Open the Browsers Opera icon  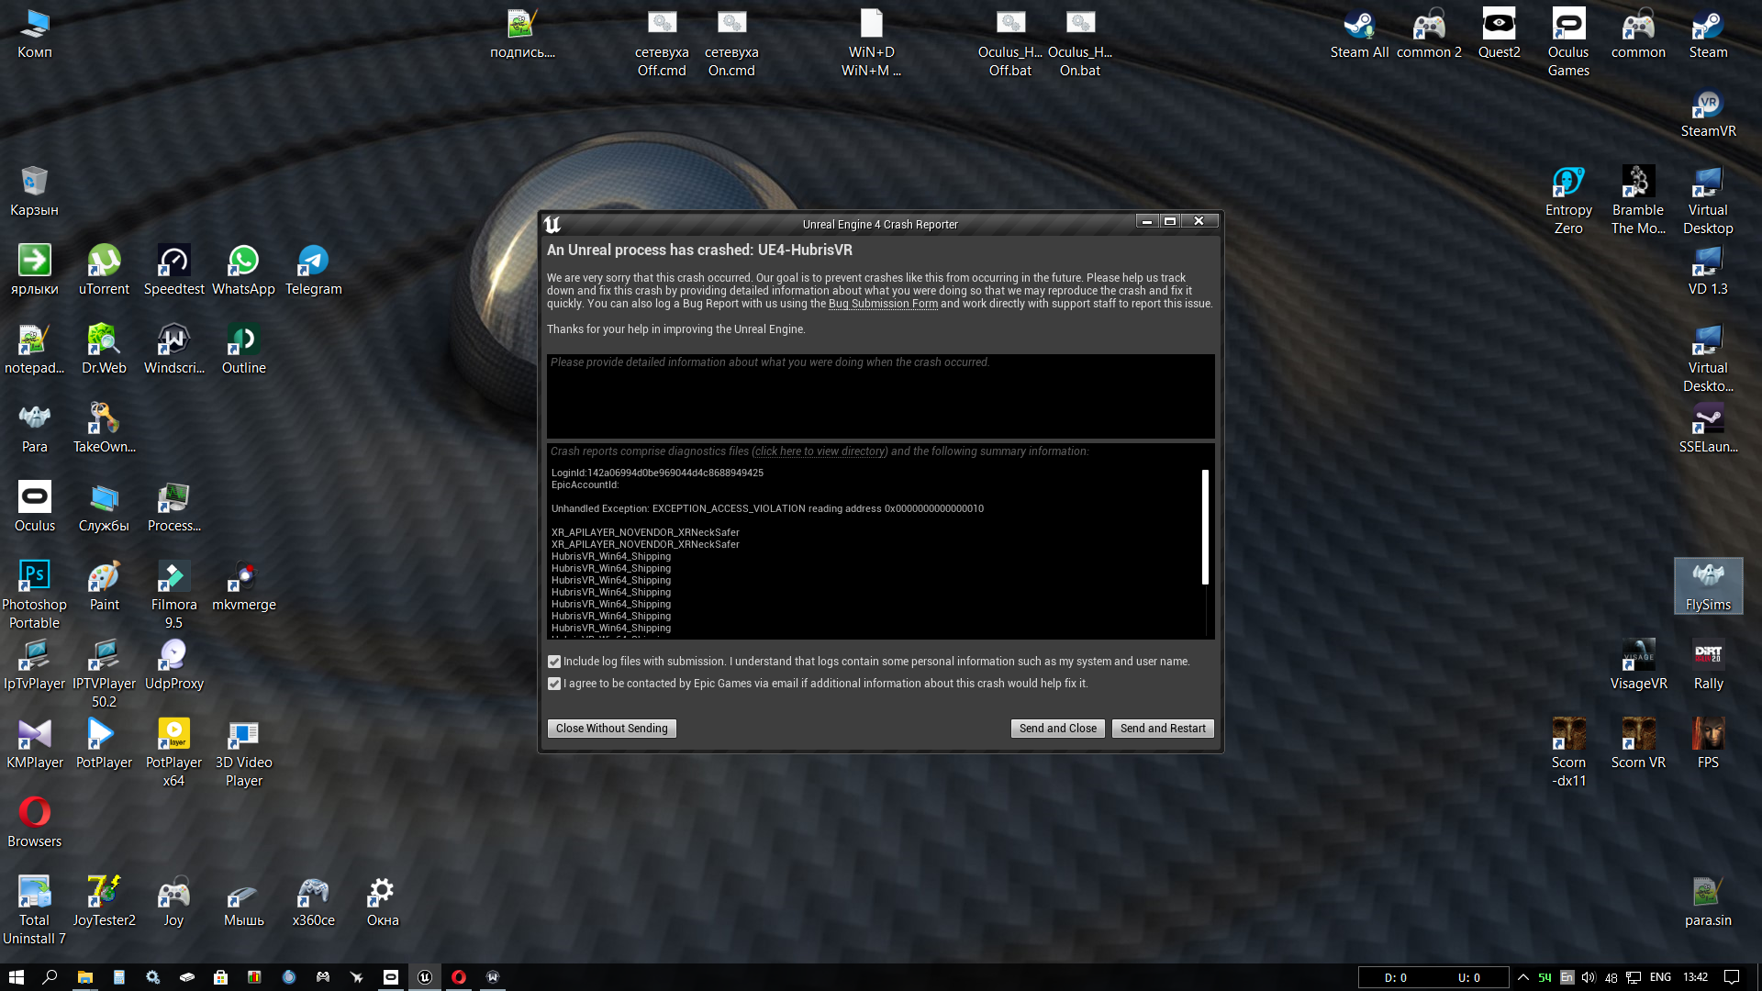(x=34, y=823)
